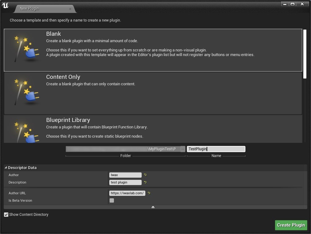Image resolution: width=311 pixels, height=234 pixels.
Task: Click the template list scrollbar thumb
Action: tap(305, 54)
